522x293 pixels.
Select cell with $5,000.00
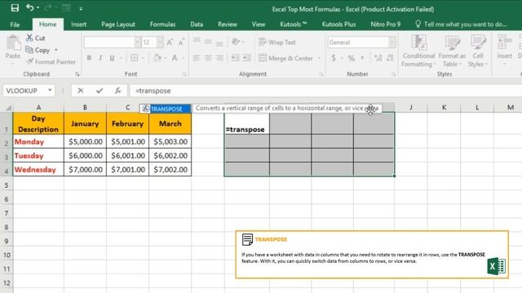[85, 142]
